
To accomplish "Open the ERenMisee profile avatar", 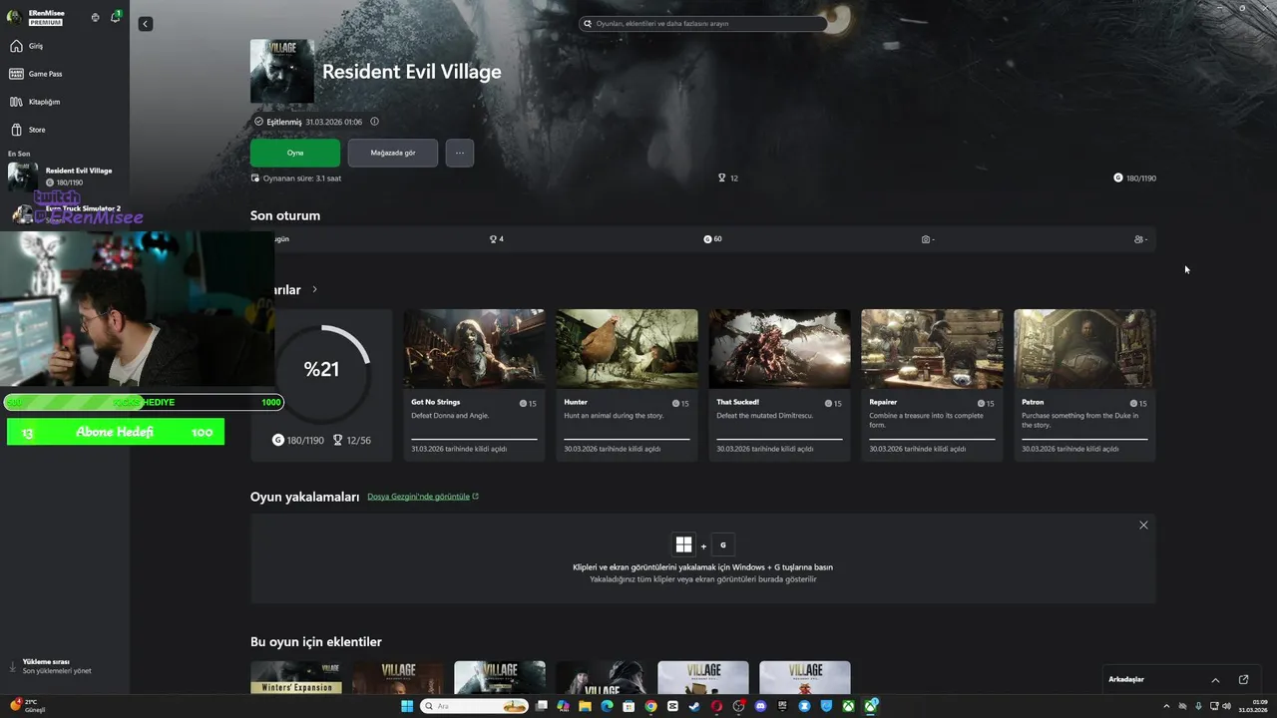I will coord(15,17).
